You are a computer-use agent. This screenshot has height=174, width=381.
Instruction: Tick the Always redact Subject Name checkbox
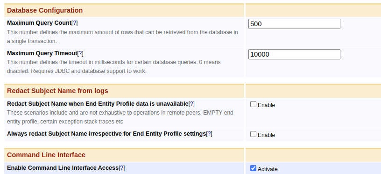point(253,134)
